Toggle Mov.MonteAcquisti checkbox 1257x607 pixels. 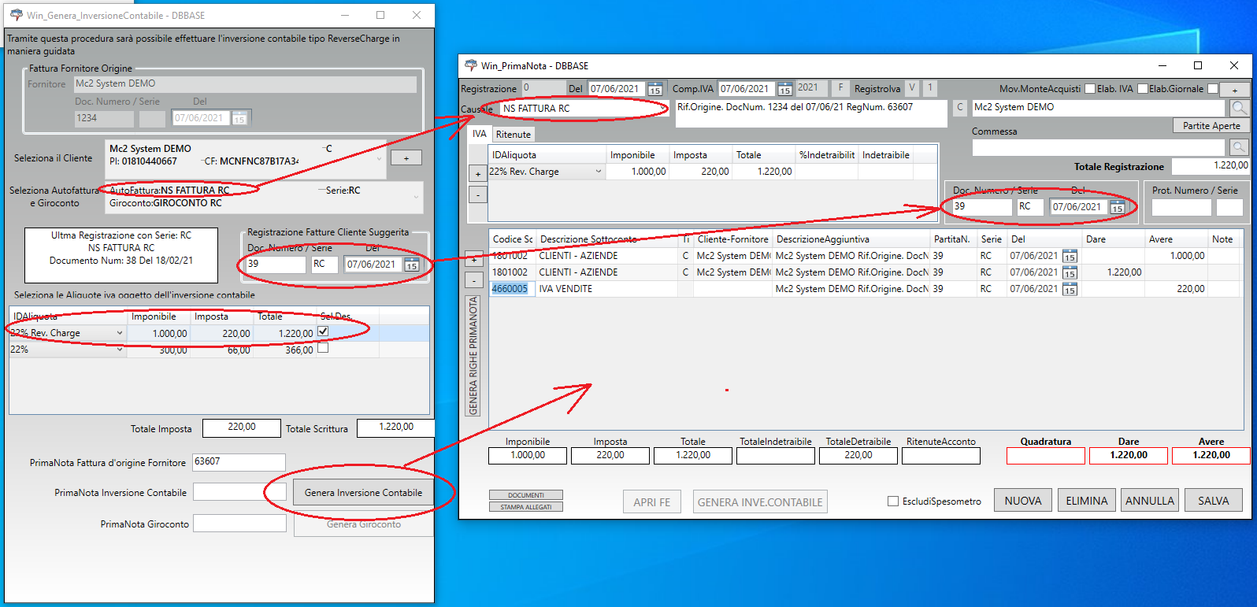click(x=1090, y=89)
